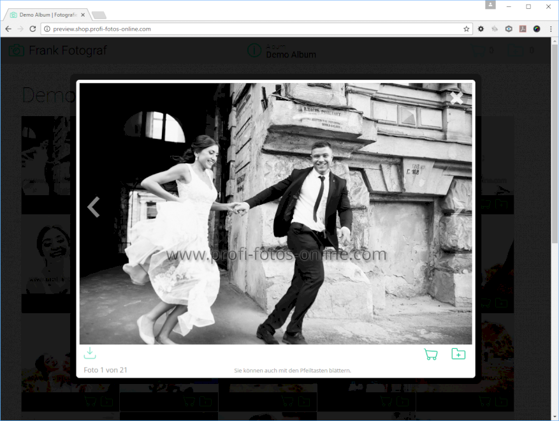Click the wedding couple photo in the lightbox
559x421 pixels.
tap(275, 214)
